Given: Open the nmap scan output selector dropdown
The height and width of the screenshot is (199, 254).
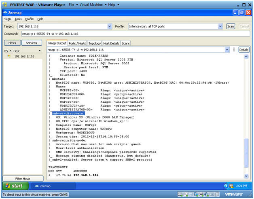Looking at the screenshot, I should (227, 50).
